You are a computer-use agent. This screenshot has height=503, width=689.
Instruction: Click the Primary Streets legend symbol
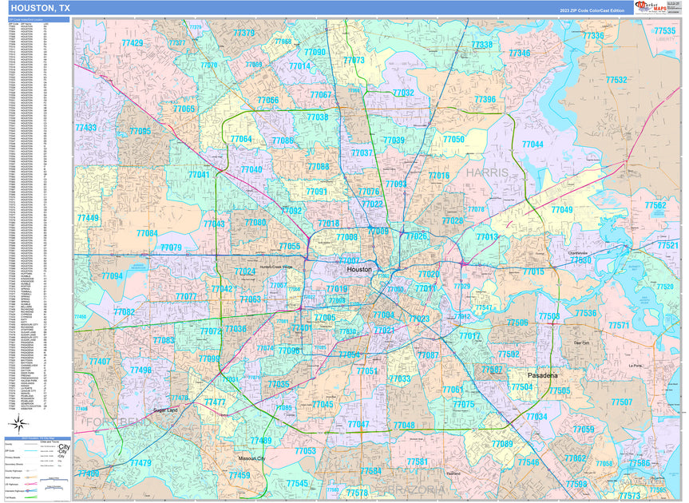(x=30, y=457)
